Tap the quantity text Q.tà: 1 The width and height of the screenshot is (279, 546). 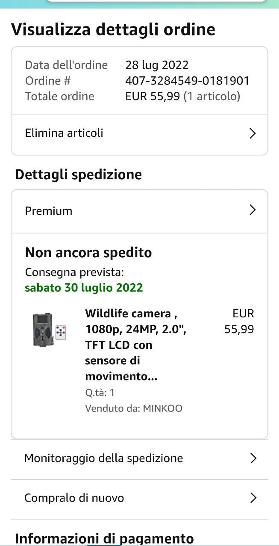point(100,393)
